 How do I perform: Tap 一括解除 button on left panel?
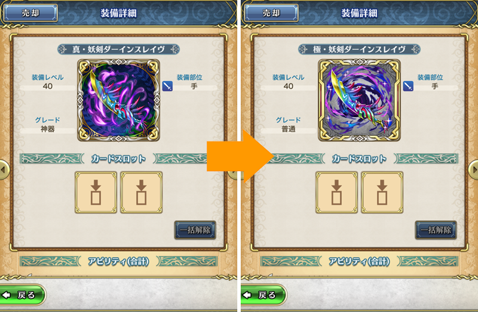coord(195,230)
